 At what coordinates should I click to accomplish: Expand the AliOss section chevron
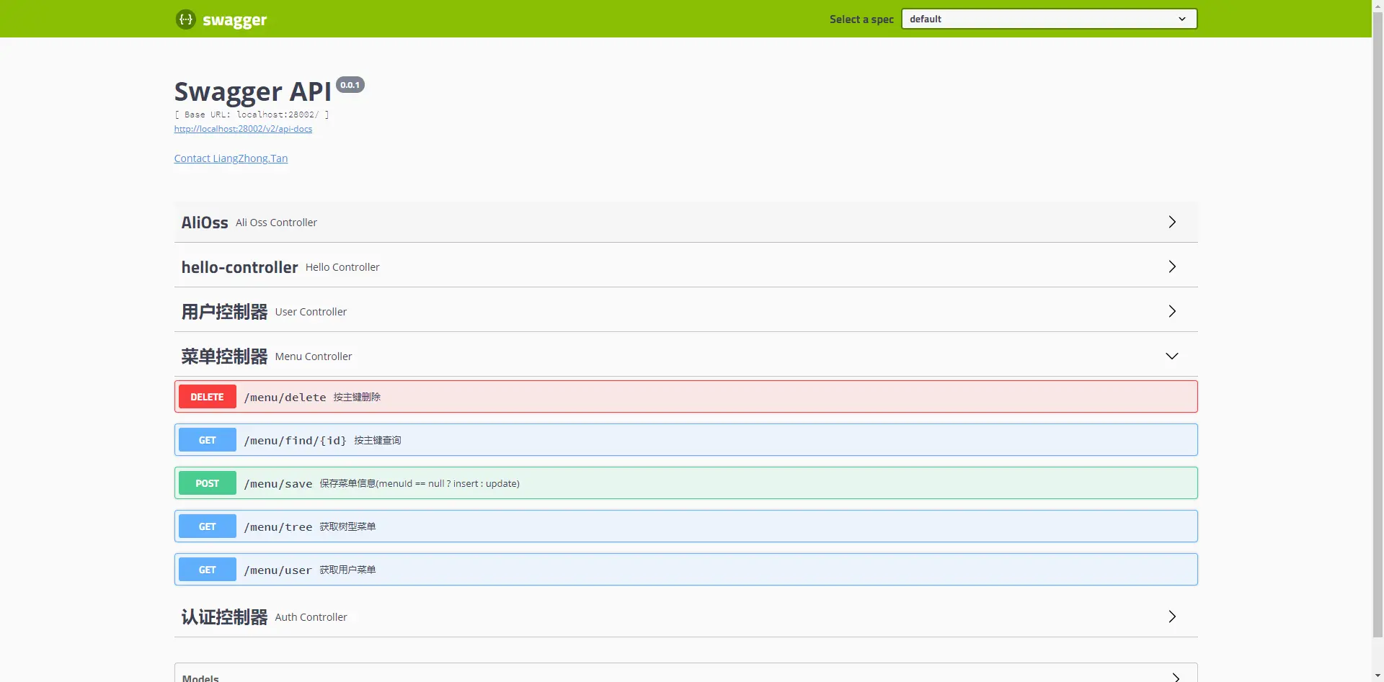click(1172, 222)
